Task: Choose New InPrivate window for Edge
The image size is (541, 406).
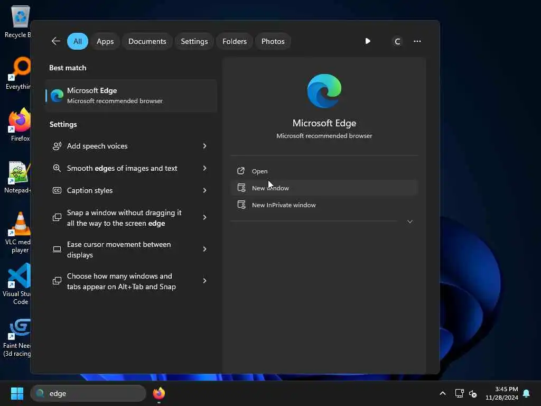Action: click(324, 205)
